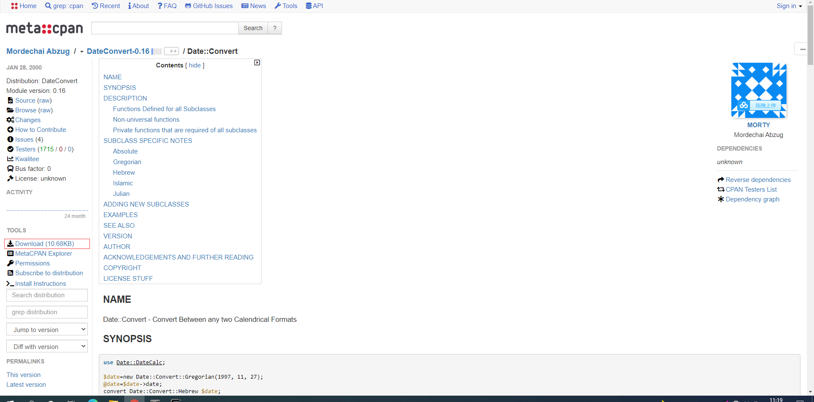Viewport: 814px width, 402px height.
Task: Open the FAQ nav item
Action: (x=167, y=6)
